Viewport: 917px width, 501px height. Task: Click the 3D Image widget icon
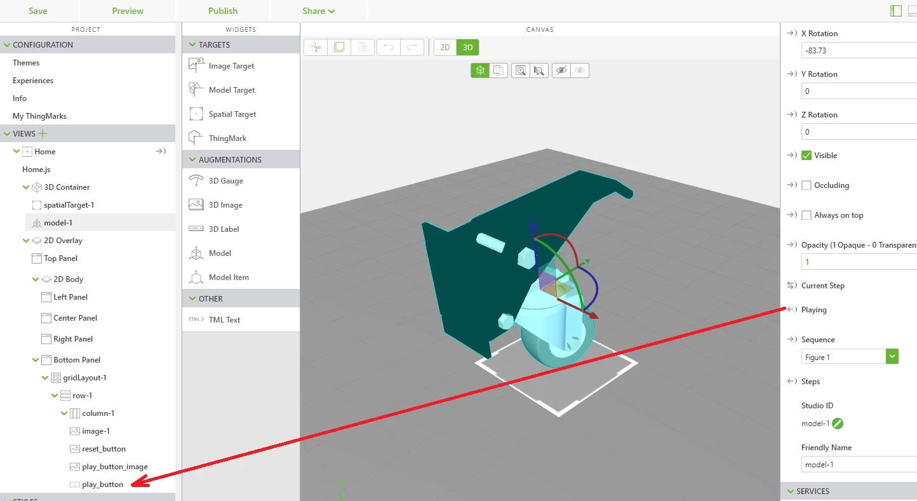(196, 204)
